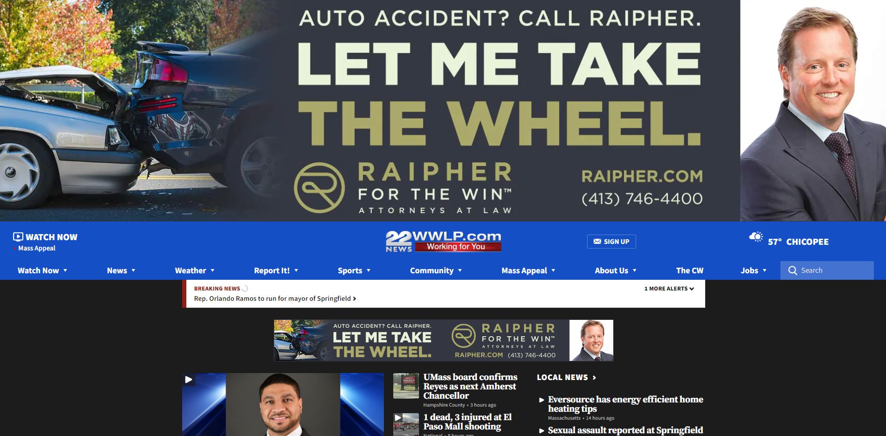
Task: Click the Raipher small banner ad
Action: click(x=443, y=340)
